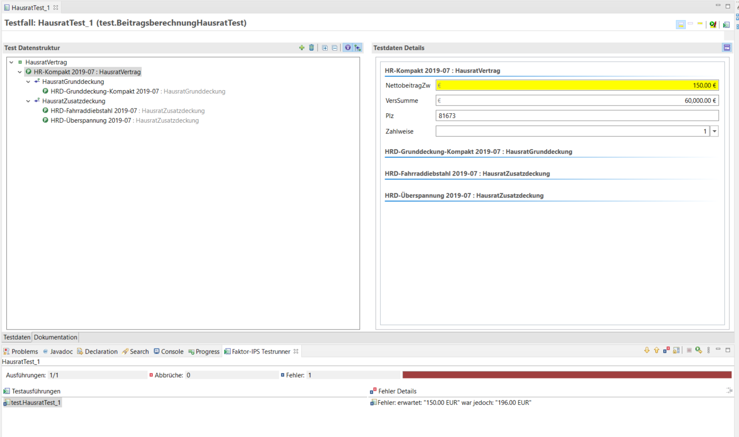Switch to the Dokumentation tab
The width and height of the screenshot is (739, 437).
[x=56, y=337]
